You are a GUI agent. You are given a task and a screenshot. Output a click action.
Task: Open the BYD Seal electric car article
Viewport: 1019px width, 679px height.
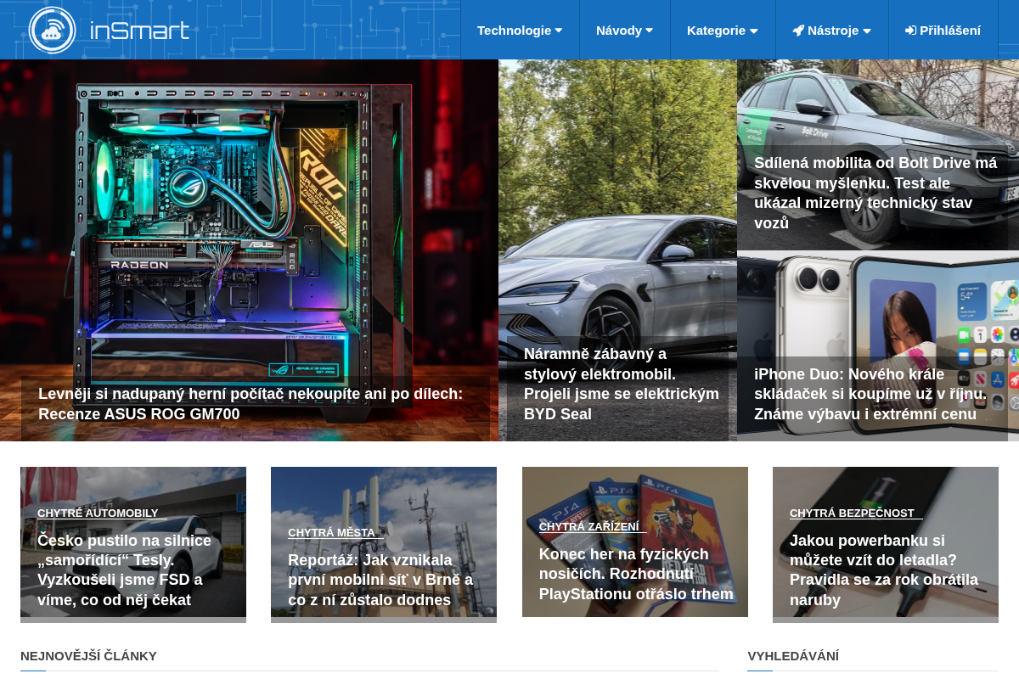point(622,384)
